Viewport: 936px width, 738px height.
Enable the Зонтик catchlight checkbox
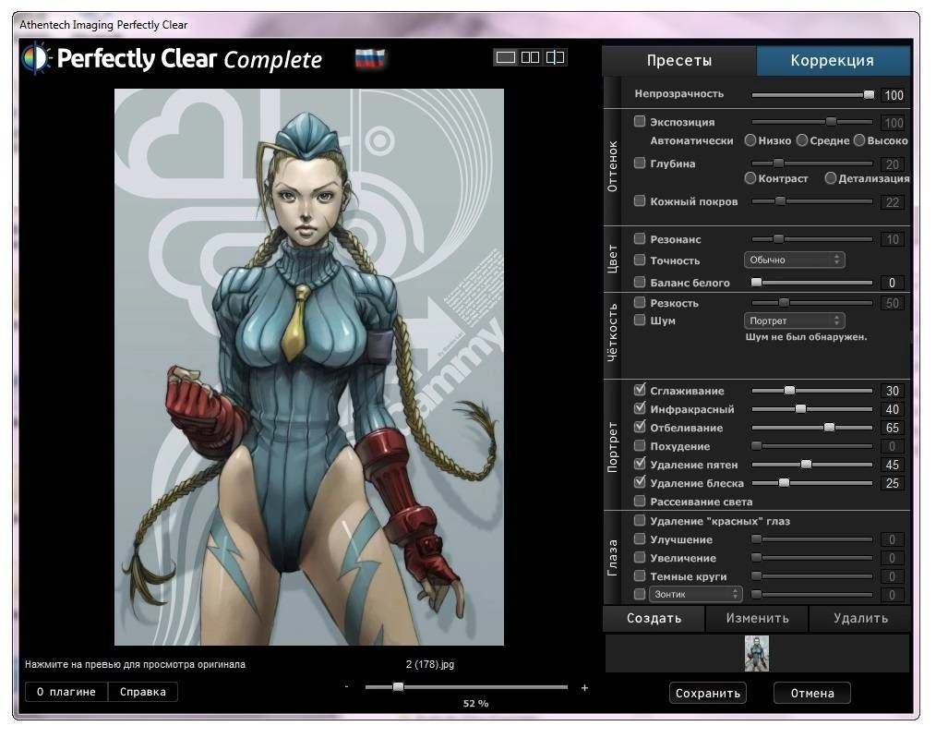click(640, 594)
